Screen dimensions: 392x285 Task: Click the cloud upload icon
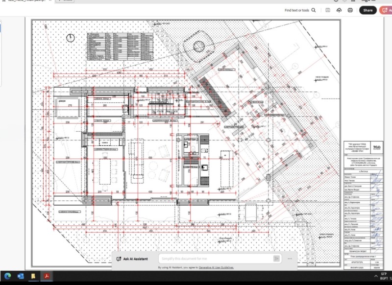pos(339,10)
